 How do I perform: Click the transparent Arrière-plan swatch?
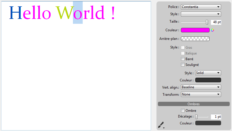click(x=195, y=39)
